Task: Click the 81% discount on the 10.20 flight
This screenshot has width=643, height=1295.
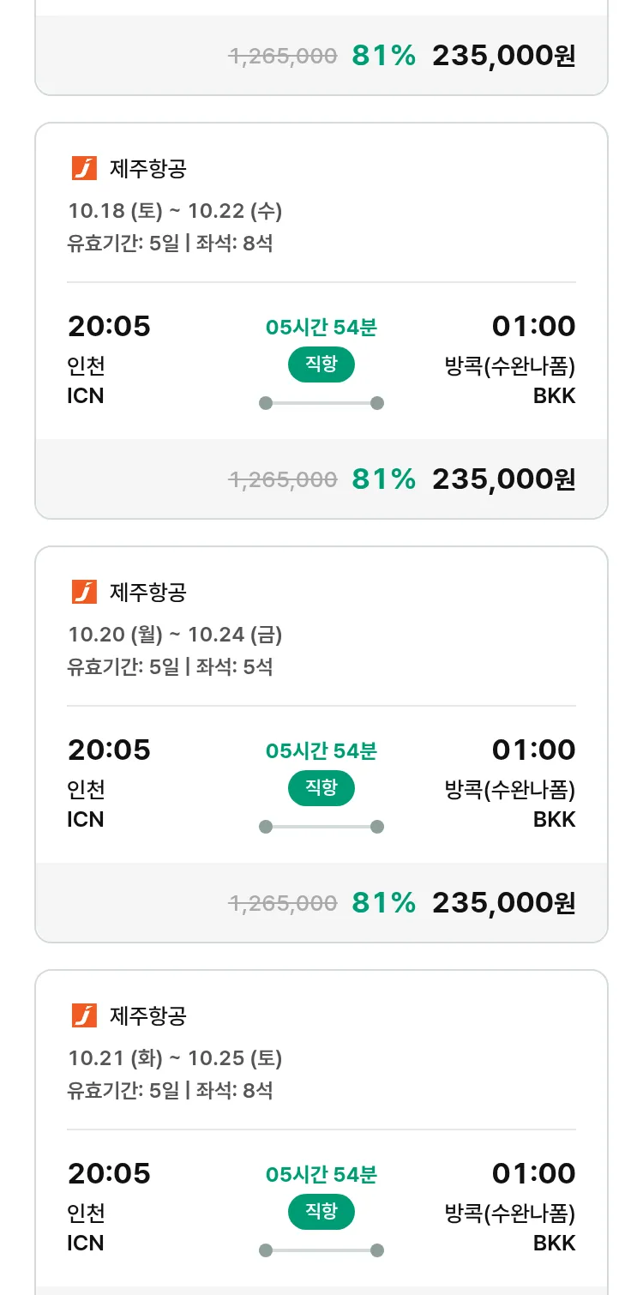Action: point(383,902)
